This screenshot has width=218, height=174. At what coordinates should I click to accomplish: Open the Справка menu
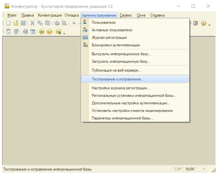pos(157,15)
